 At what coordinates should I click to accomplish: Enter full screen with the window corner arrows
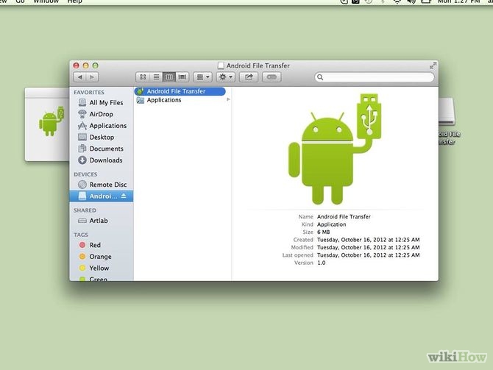point(433,65)
